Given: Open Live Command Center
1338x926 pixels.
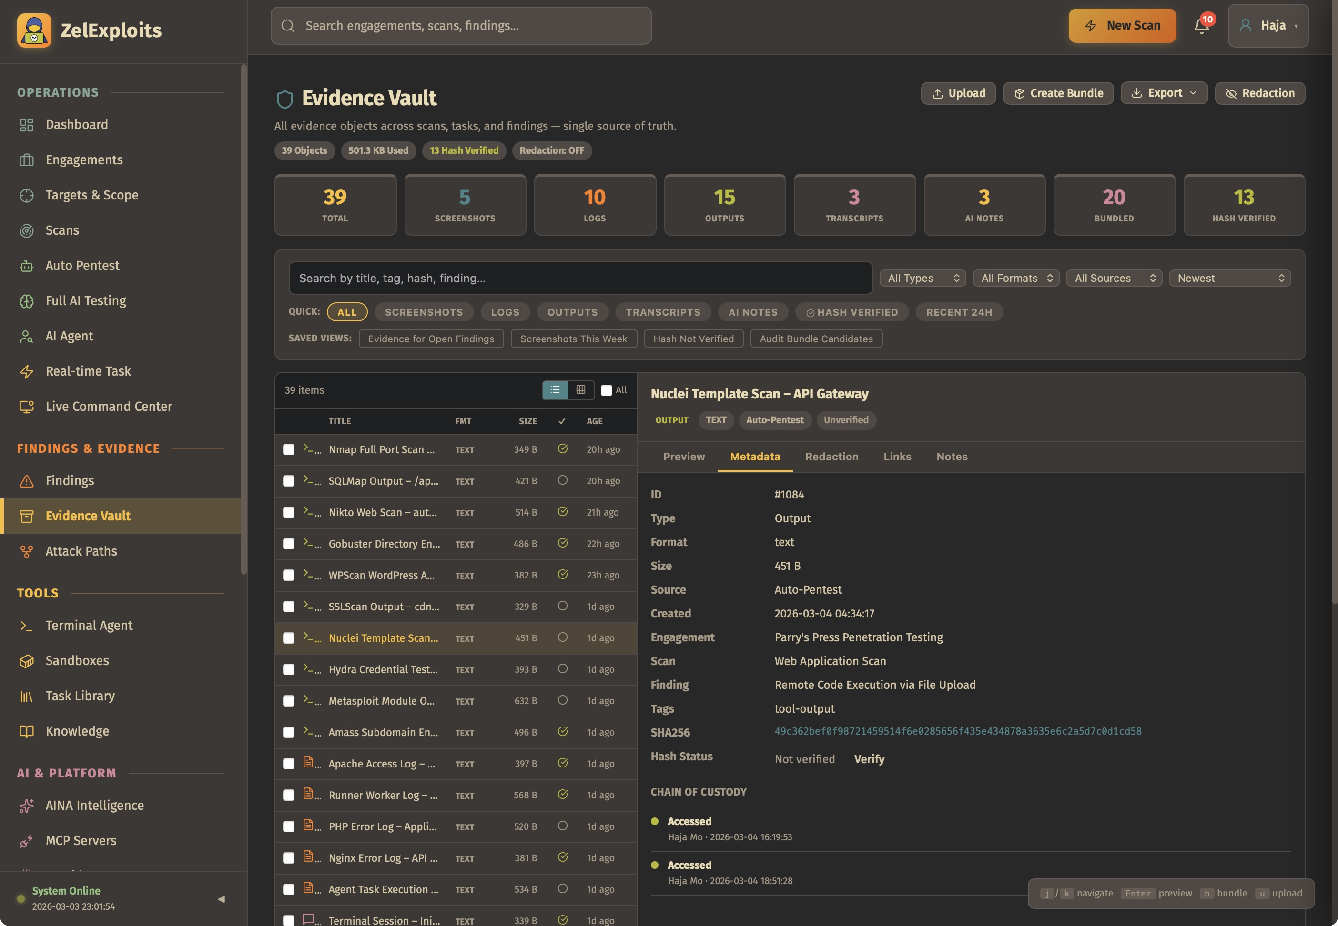Looking at the screenshot, I should (108, 406).
